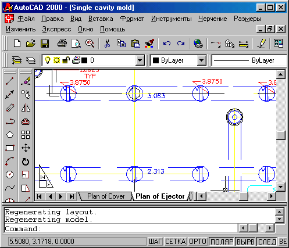Click the coordinates readout 5.5080, 3.1718, 0.0000

(77, 242)
